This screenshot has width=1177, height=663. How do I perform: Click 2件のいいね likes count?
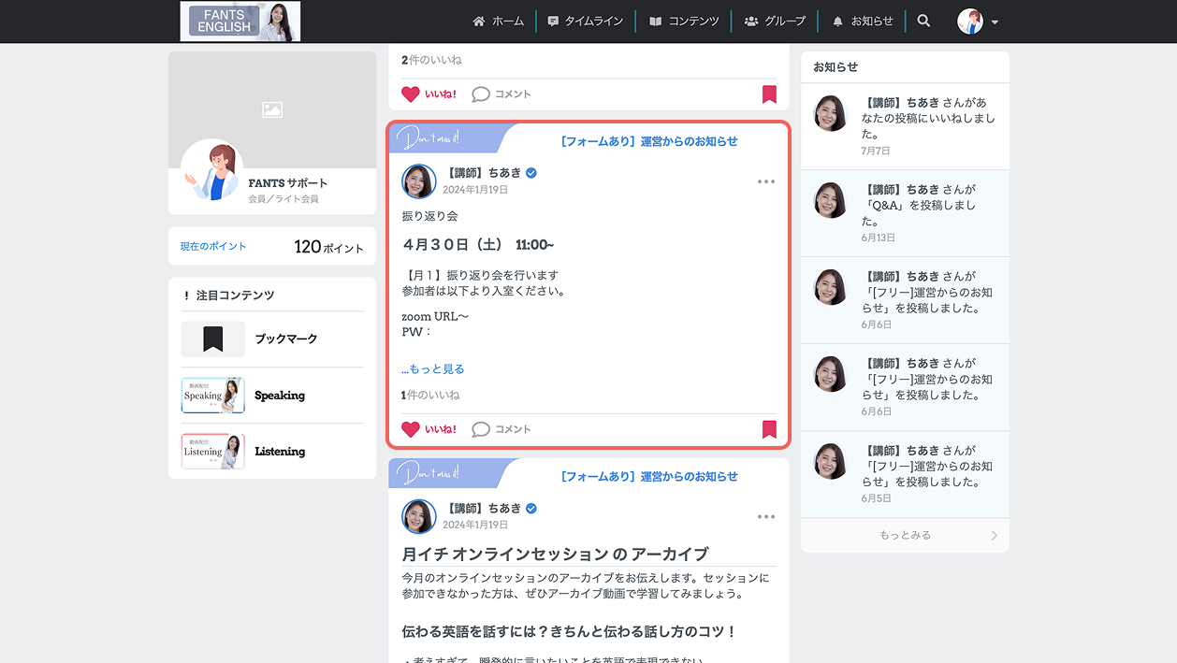(431, 60)
